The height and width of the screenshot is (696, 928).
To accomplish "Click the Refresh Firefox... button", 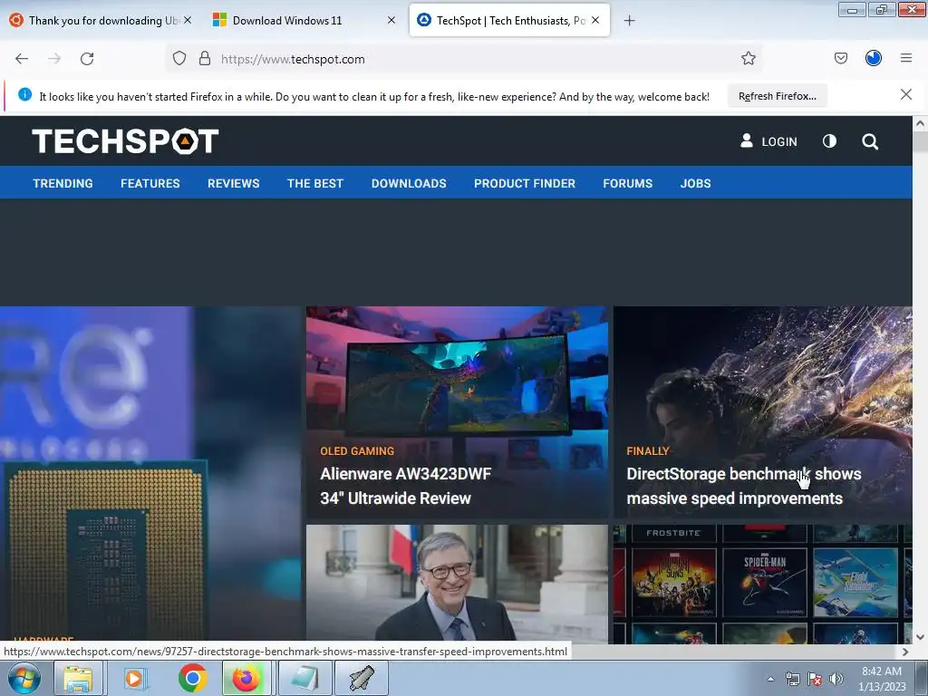I will point(777,96).
